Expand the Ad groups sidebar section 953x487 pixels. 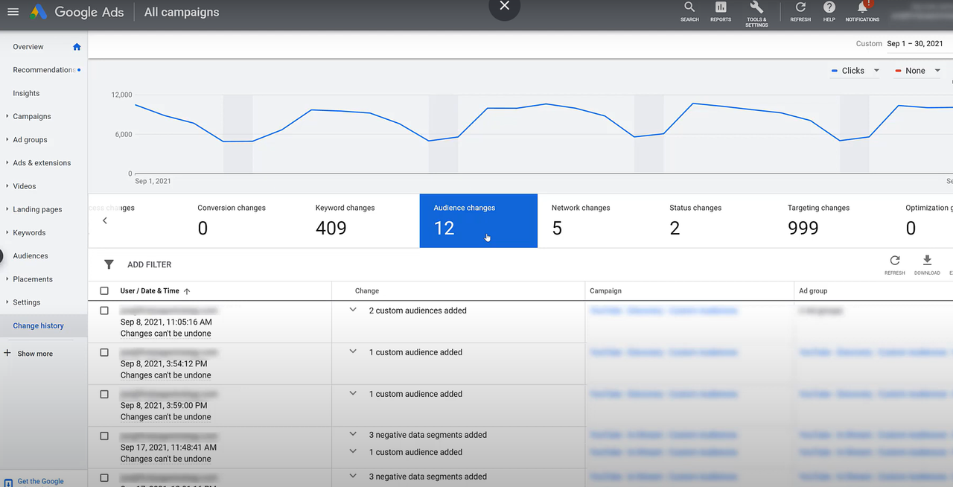7,139
